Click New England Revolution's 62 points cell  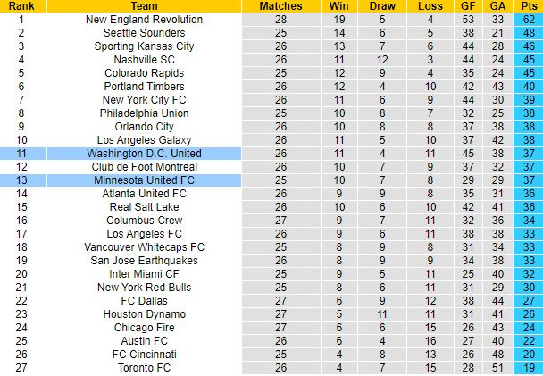coord(529,20)
